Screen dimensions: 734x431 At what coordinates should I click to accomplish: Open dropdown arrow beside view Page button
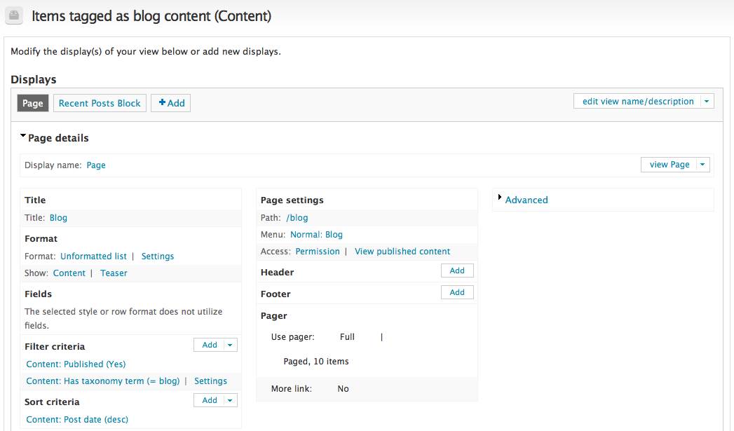[x=702, y=165]
